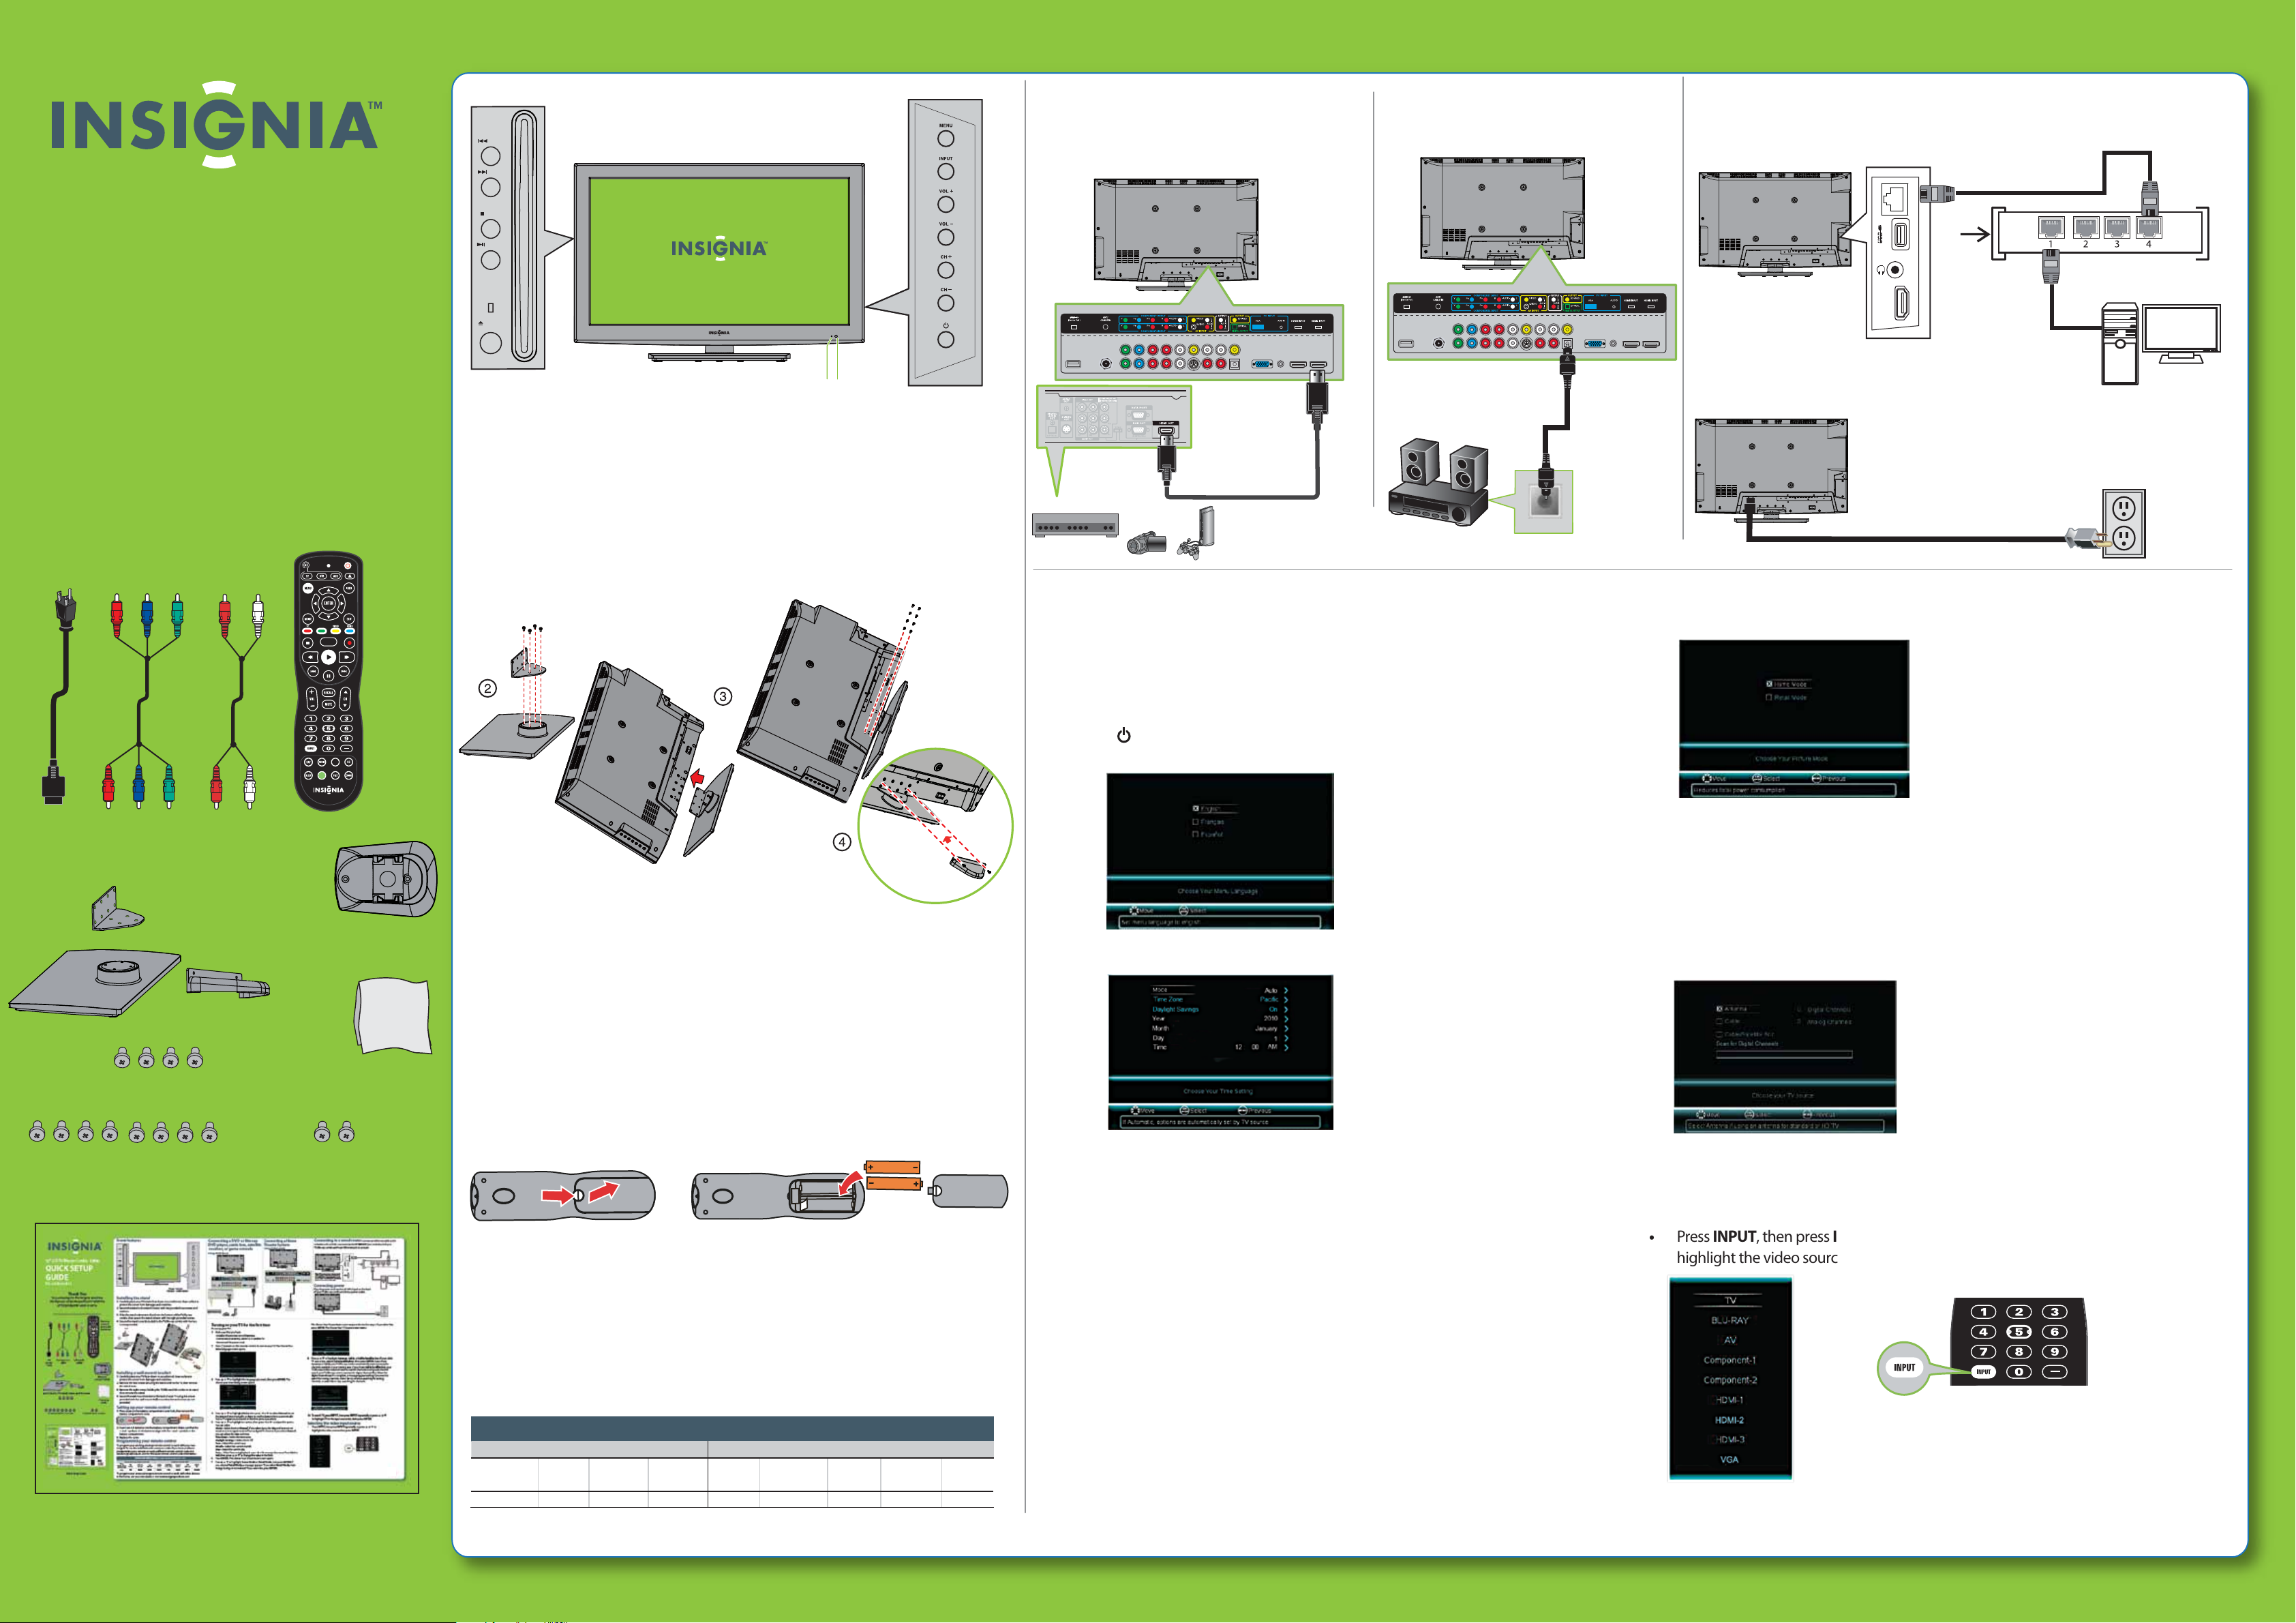This screenshot has height=1623, width=2296.
Task: Click the enlarged INPUT callout bubble
Action: [1904, 1368]
